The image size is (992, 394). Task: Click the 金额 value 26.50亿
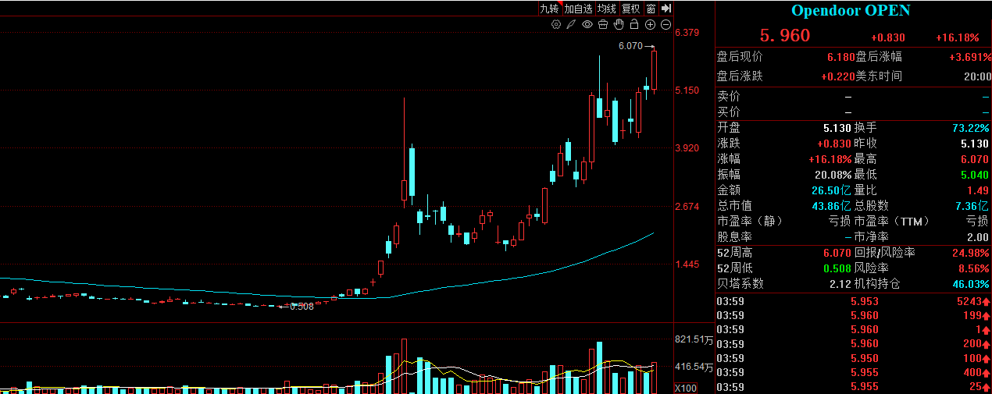tap(831, 190)
